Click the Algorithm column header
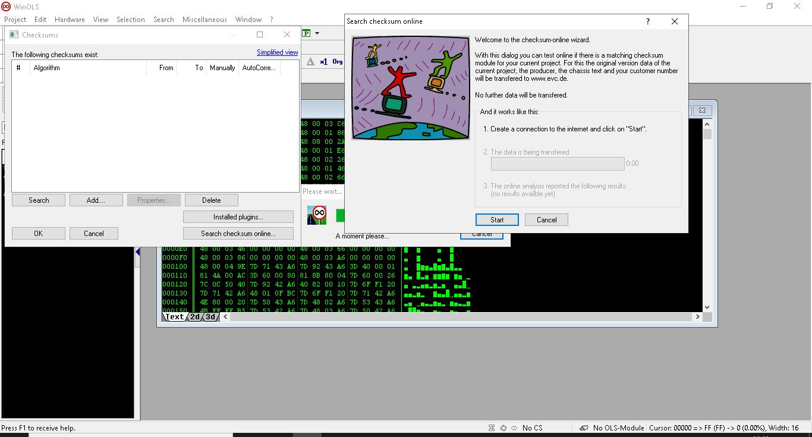The height and width of the screenshot is (437, 812). [88, 68]
